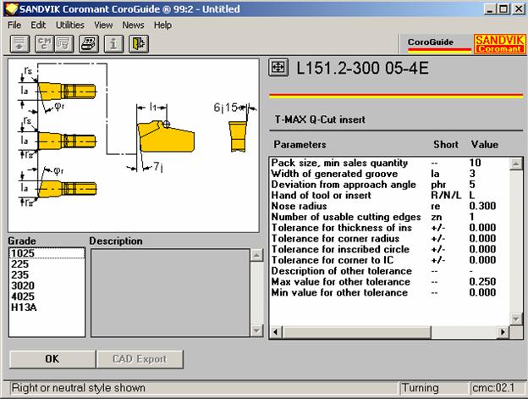Click the parameters list scroll down arrow
528x399 pixels.
(x=516, y=319)
